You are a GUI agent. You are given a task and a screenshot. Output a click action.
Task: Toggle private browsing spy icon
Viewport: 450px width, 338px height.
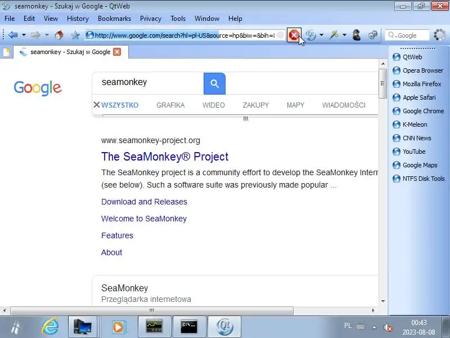click(x=357, y=35)
